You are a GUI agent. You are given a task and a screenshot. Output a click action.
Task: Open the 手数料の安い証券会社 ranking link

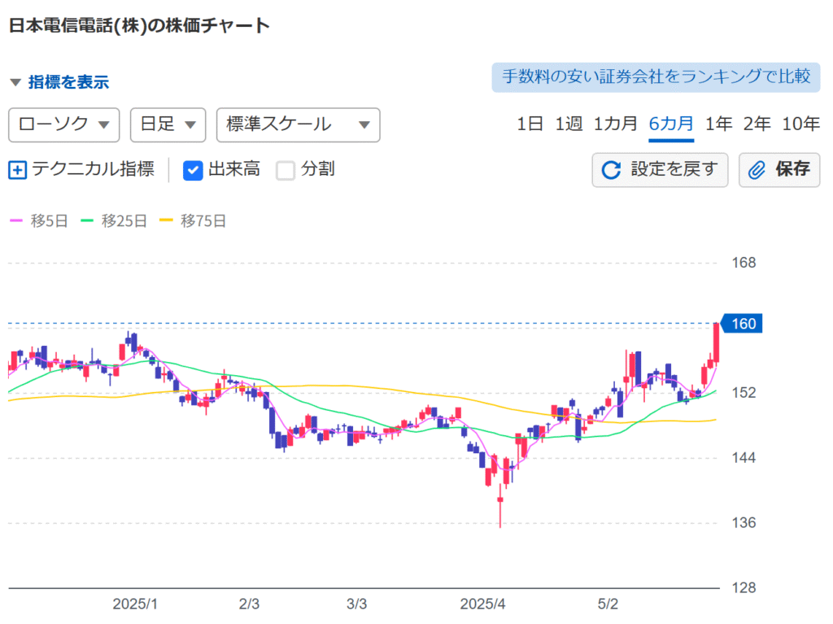(656, 77)
